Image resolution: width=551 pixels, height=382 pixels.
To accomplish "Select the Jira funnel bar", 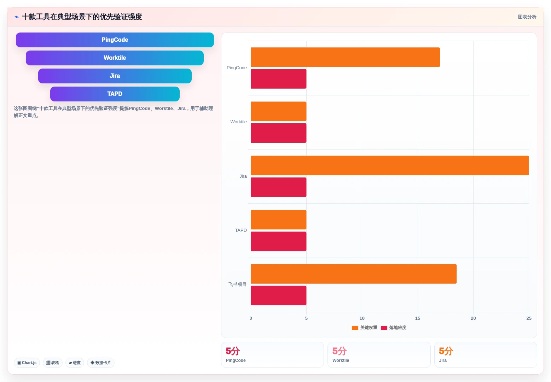I will pos(115,76).
